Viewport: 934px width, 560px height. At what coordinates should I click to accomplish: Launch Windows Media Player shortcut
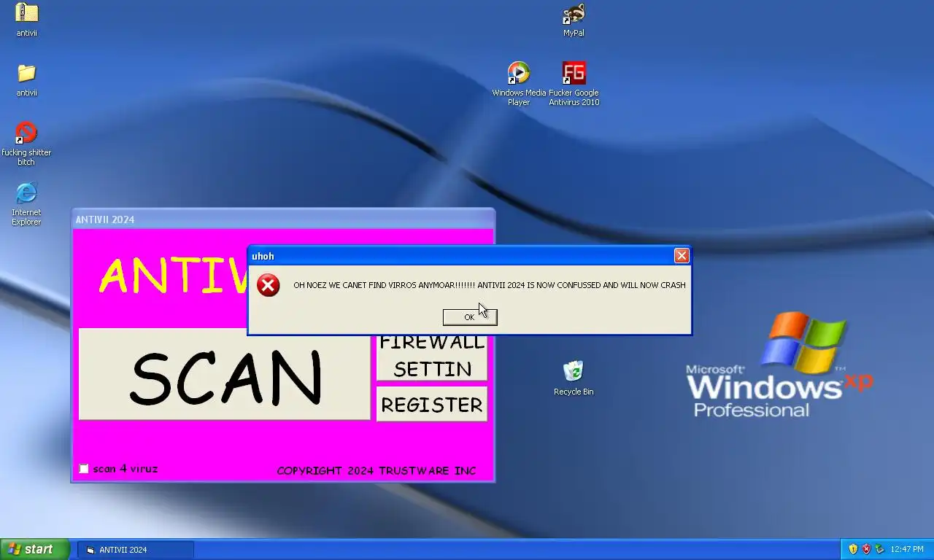point(519,73)
